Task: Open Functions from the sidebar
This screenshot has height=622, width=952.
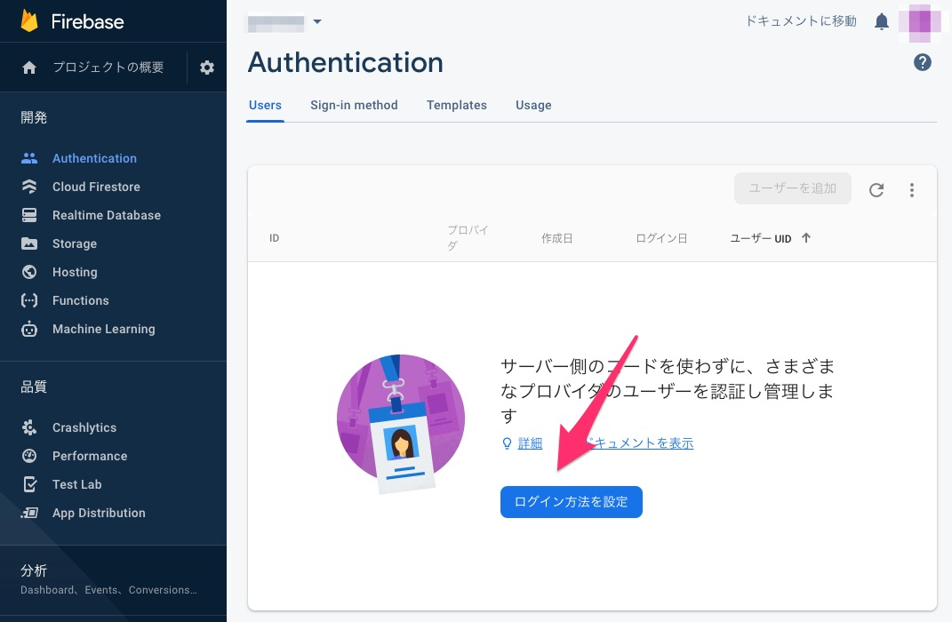Action: [81, 300]
